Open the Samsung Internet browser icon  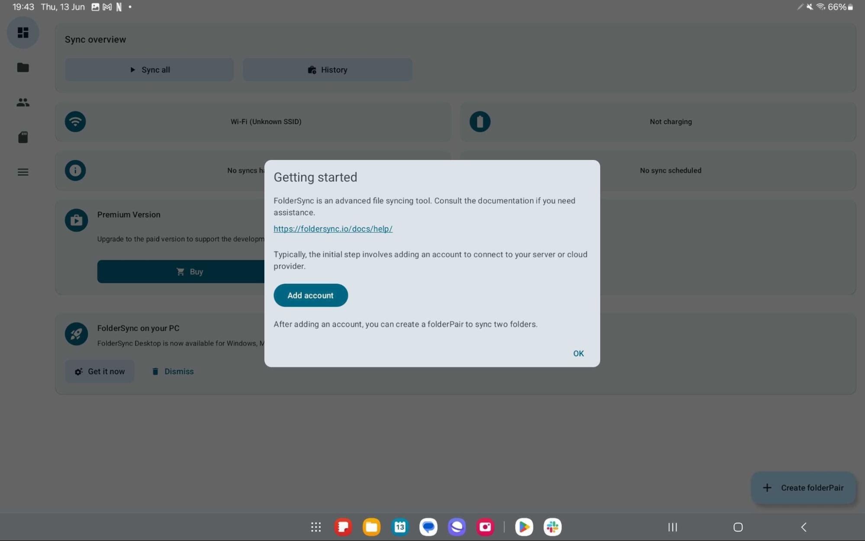tap(457, 527)
